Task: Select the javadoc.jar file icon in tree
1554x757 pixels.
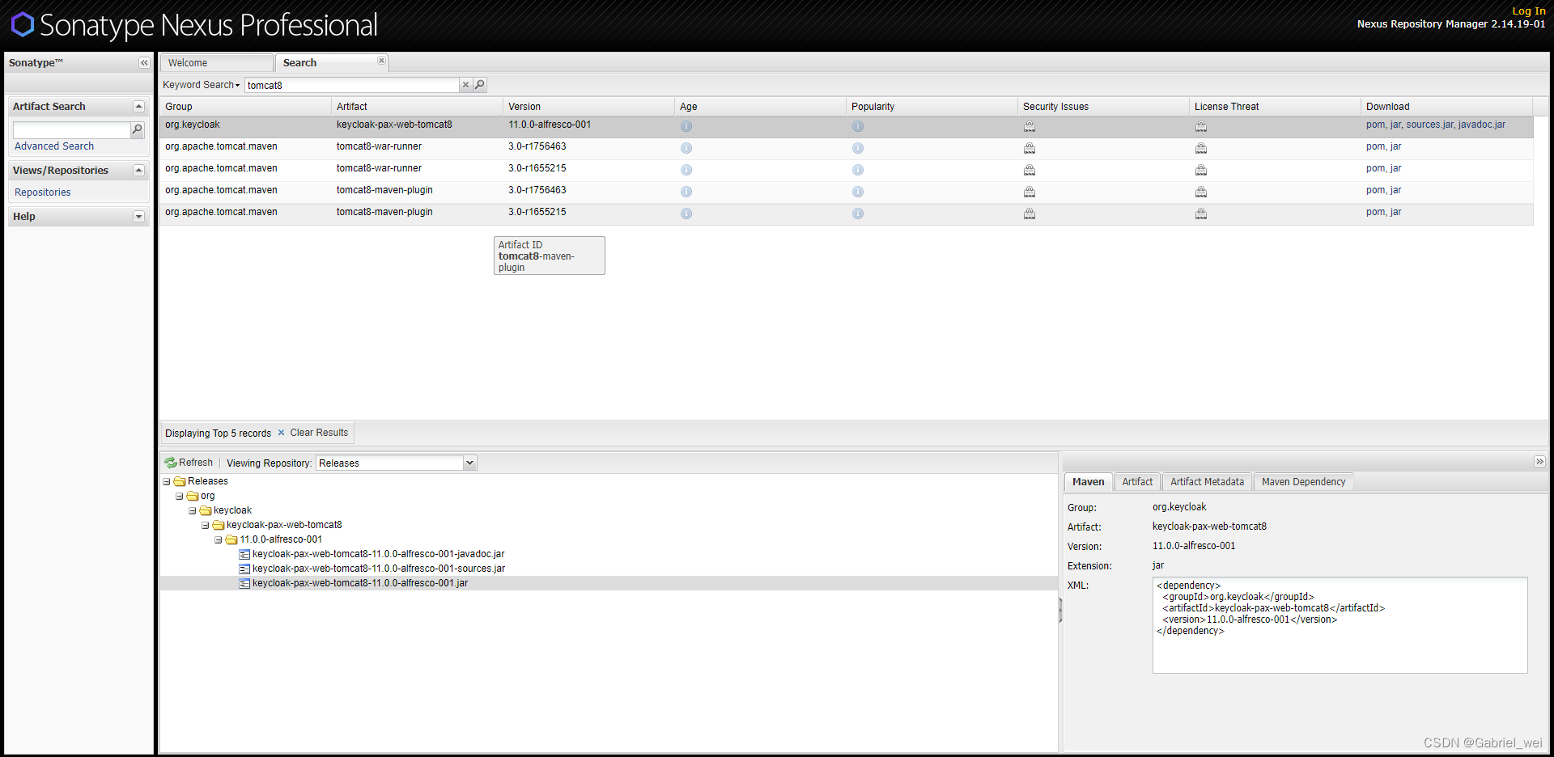Action: click(244, 554)
